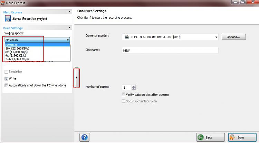Screen dimensions: 259x143
Task: Click the blue help question mark icon
Action: 84,137
